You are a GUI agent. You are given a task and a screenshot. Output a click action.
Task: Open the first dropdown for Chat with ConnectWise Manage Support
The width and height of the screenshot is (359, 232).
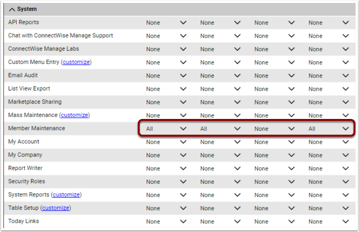[166, 36]
